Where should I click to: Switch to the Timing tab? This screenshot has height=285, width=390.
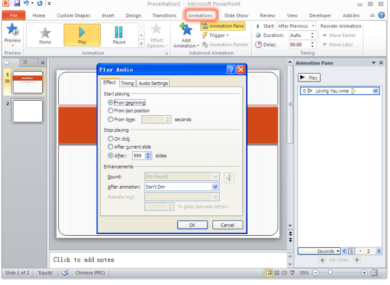click(127, 83)
